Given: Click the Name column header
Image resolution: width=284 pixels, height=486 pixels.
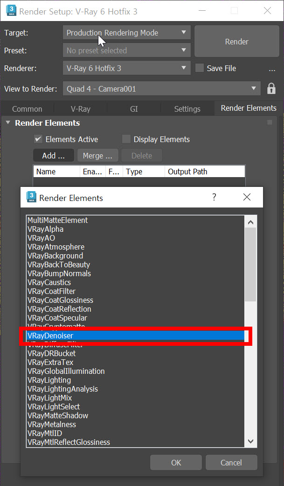Looking at the screenshot, I should [56, 172].
